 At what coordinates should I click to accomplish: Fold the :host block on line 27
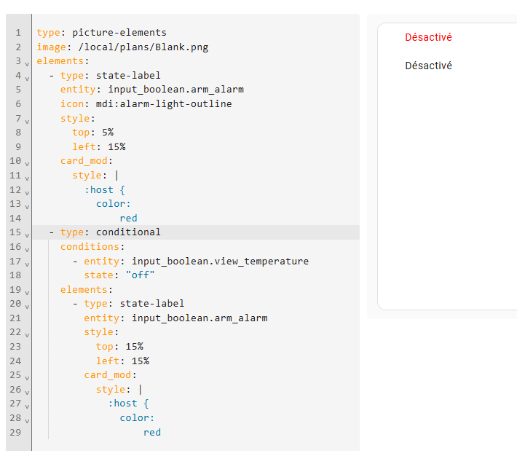pos(27,406)
